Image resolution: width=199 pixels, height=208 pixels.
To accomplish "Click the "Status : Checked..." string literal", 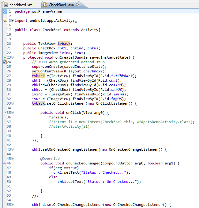I will click(x=104, y=172).
